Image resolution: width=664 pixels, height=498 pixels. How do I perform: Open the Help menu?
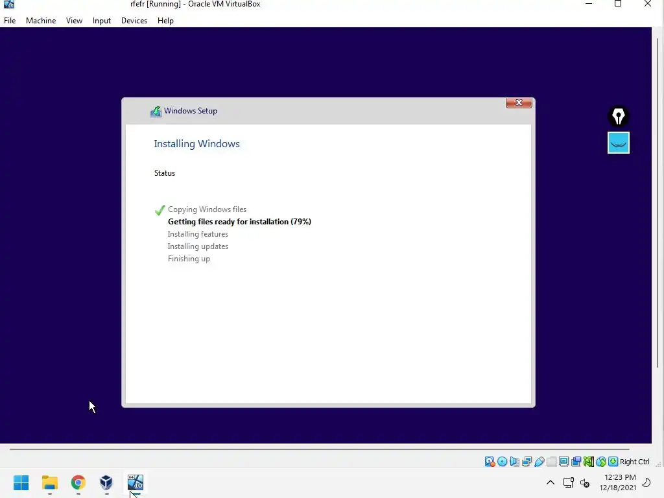click(x=165, y=21)
